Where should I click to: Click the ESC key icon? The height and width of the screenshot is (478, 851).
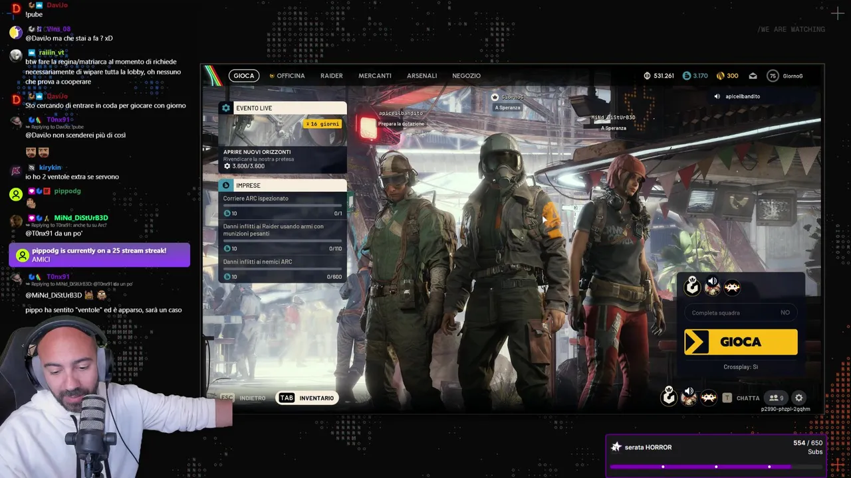tap(227, 398)
